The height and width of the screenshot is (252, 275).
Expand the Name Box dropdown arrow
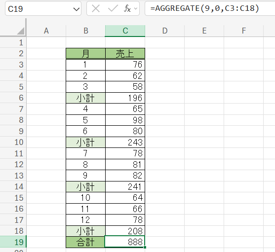[77, 9]
